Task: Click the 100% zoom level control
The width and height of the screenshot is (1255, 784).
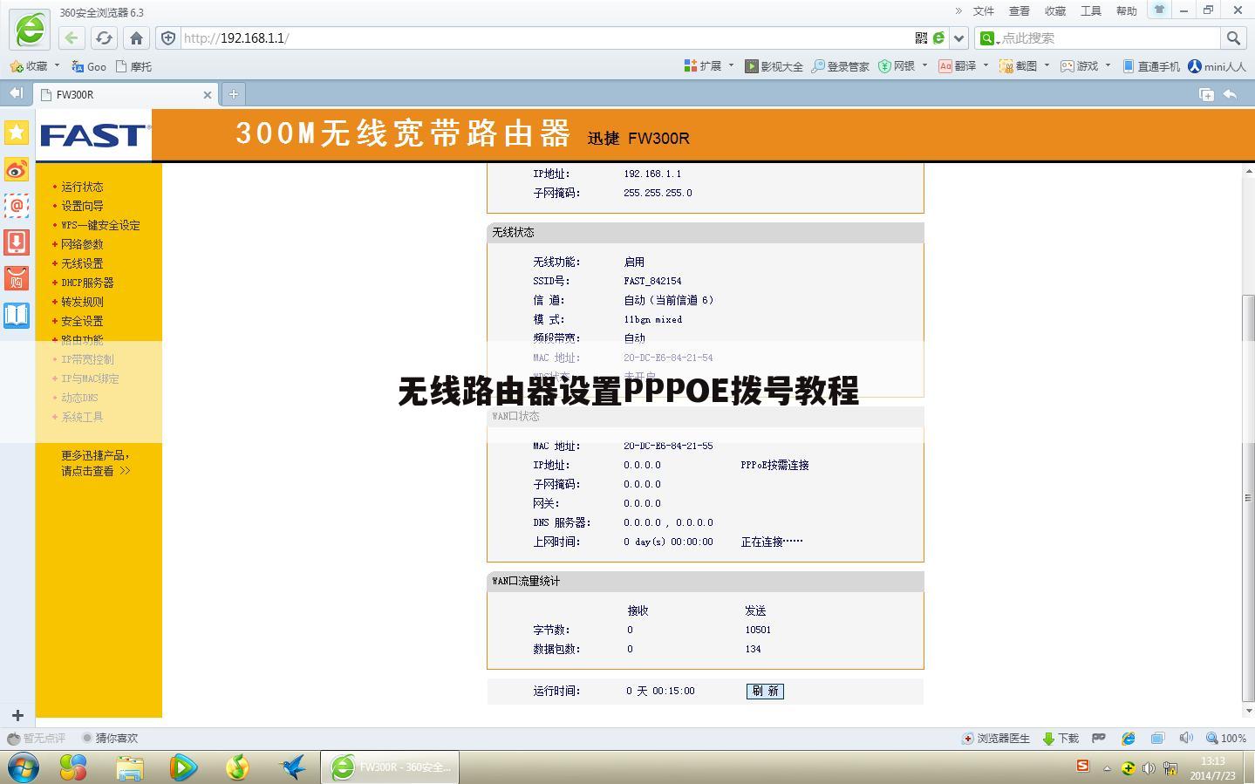Action: pos(1226,738)
